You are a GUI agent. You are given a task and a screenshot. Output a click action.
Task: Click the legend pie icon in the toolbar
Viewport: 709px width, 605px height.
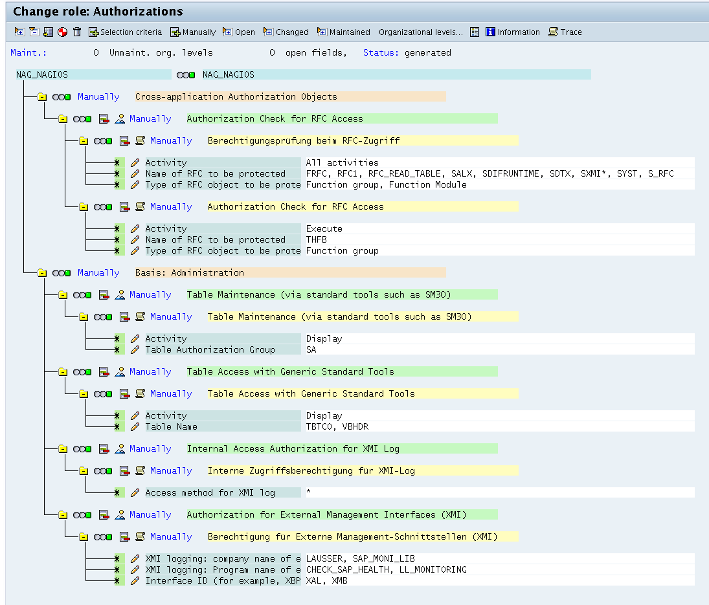[x=63, y=31]
